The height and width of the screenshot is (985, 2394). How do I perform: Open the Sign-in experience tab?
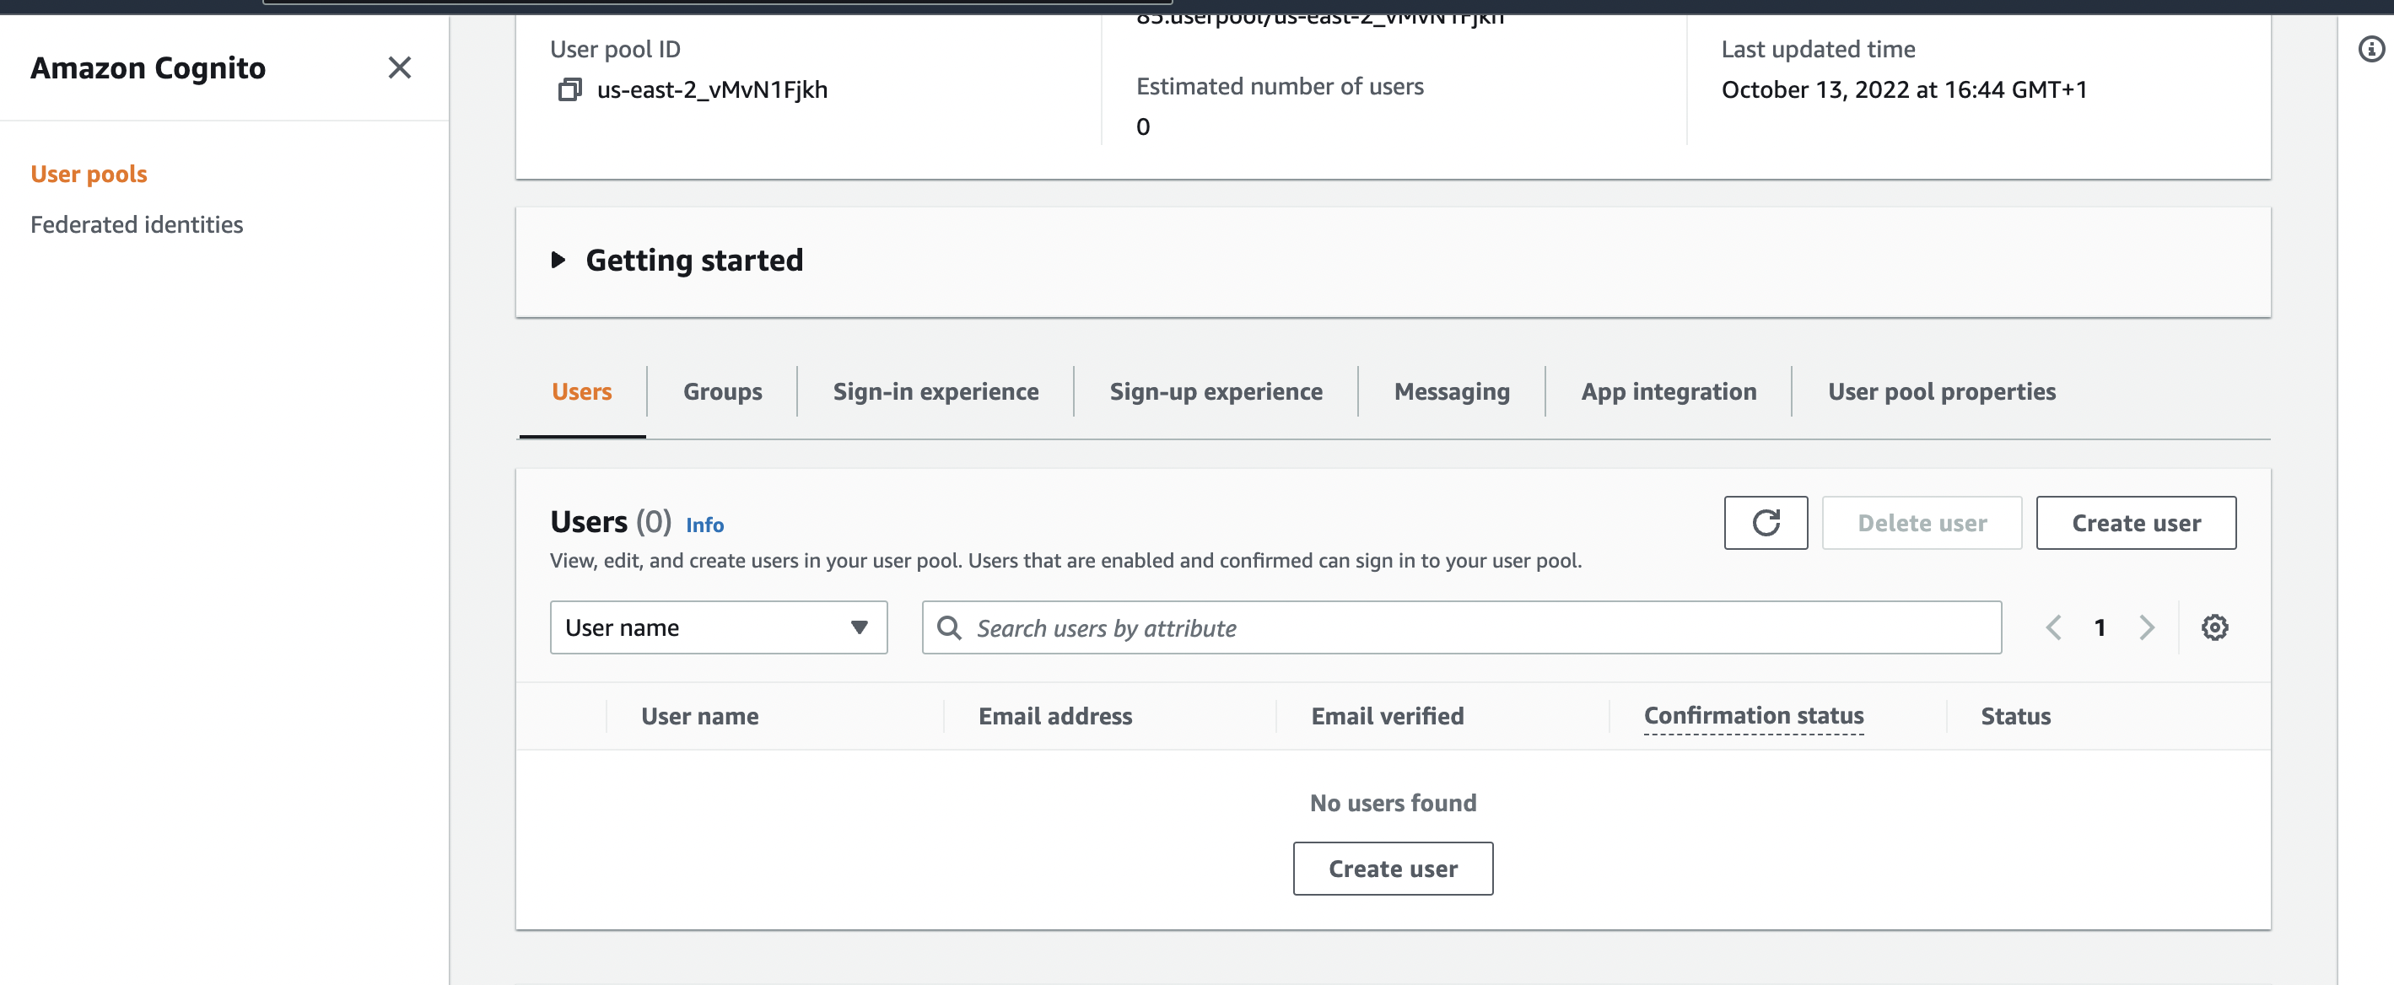935,392
